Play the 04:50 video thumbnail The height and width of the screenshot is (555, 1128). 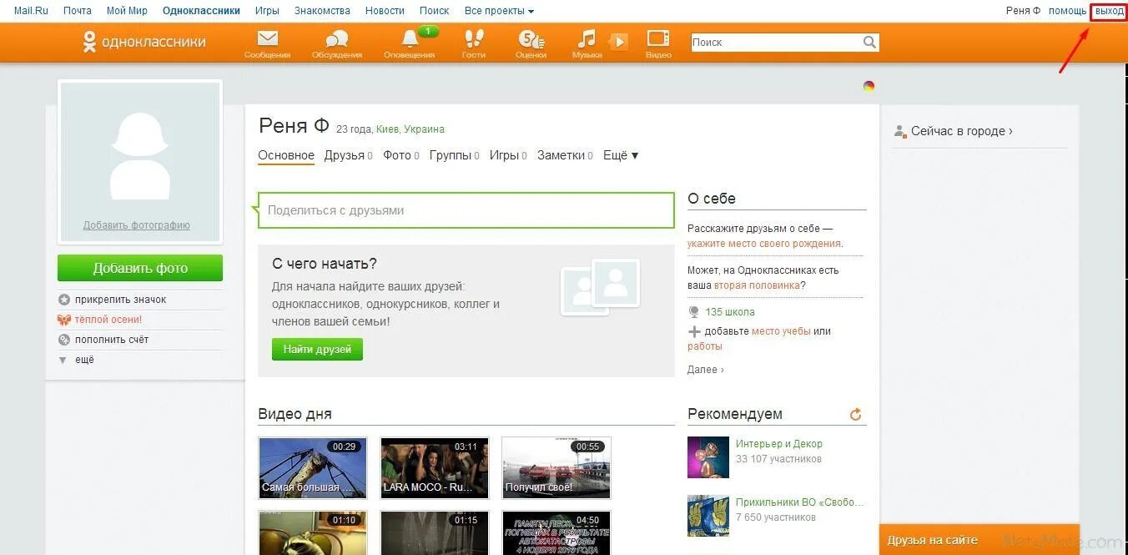pos(556,533)
